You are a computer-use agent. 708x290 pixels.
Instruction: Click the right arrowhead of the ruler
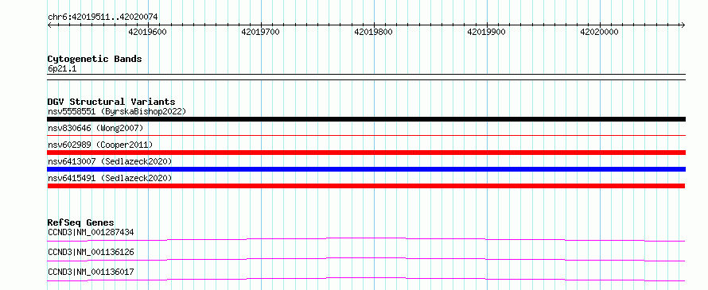(683, 25)
